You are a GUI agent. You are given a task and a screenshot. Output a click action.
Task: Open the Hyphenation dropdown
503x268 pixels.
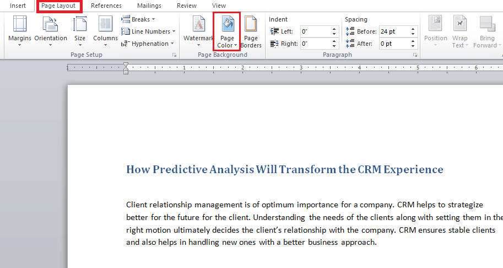click(147, 44)
